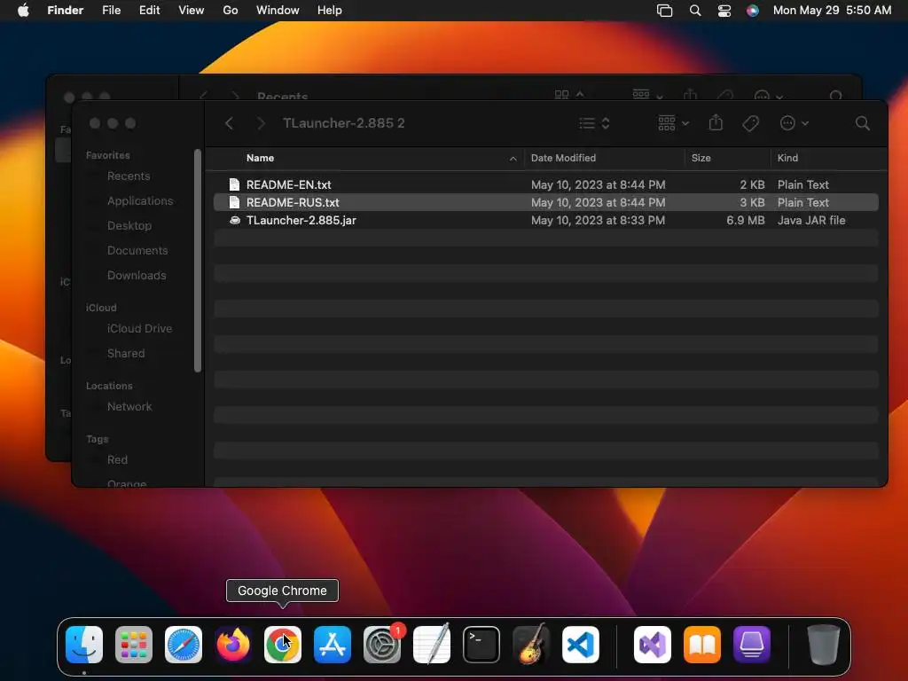Open the Window menu

[278, 11]
